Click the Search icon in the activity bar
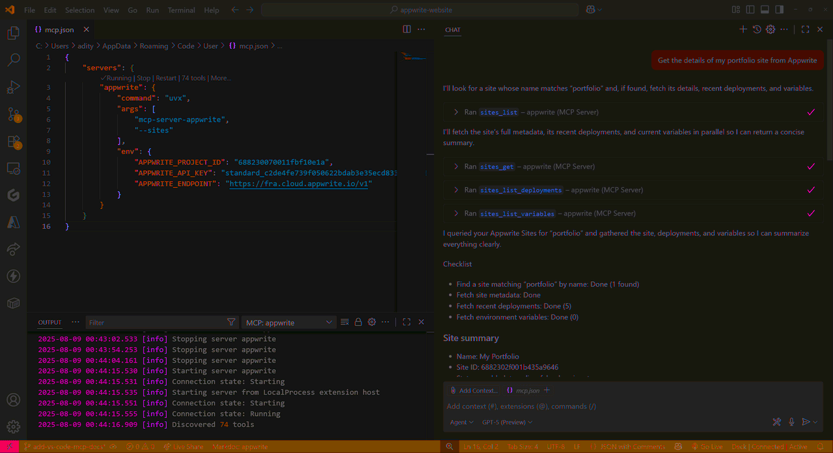The height and width of the screenshot is (453, 833). click(x=13, y=59)
